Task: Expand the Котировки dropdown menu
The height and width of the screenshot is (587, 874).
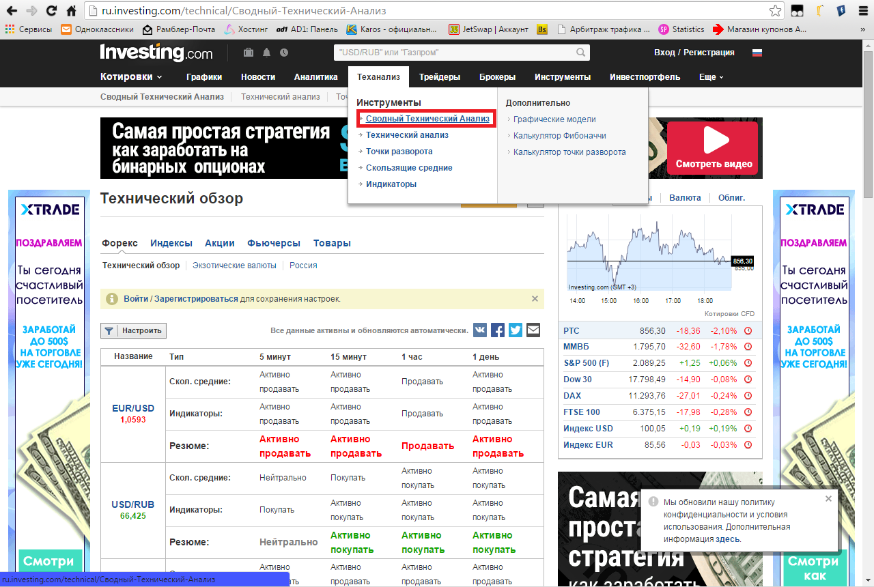Action: coord(131,77)
